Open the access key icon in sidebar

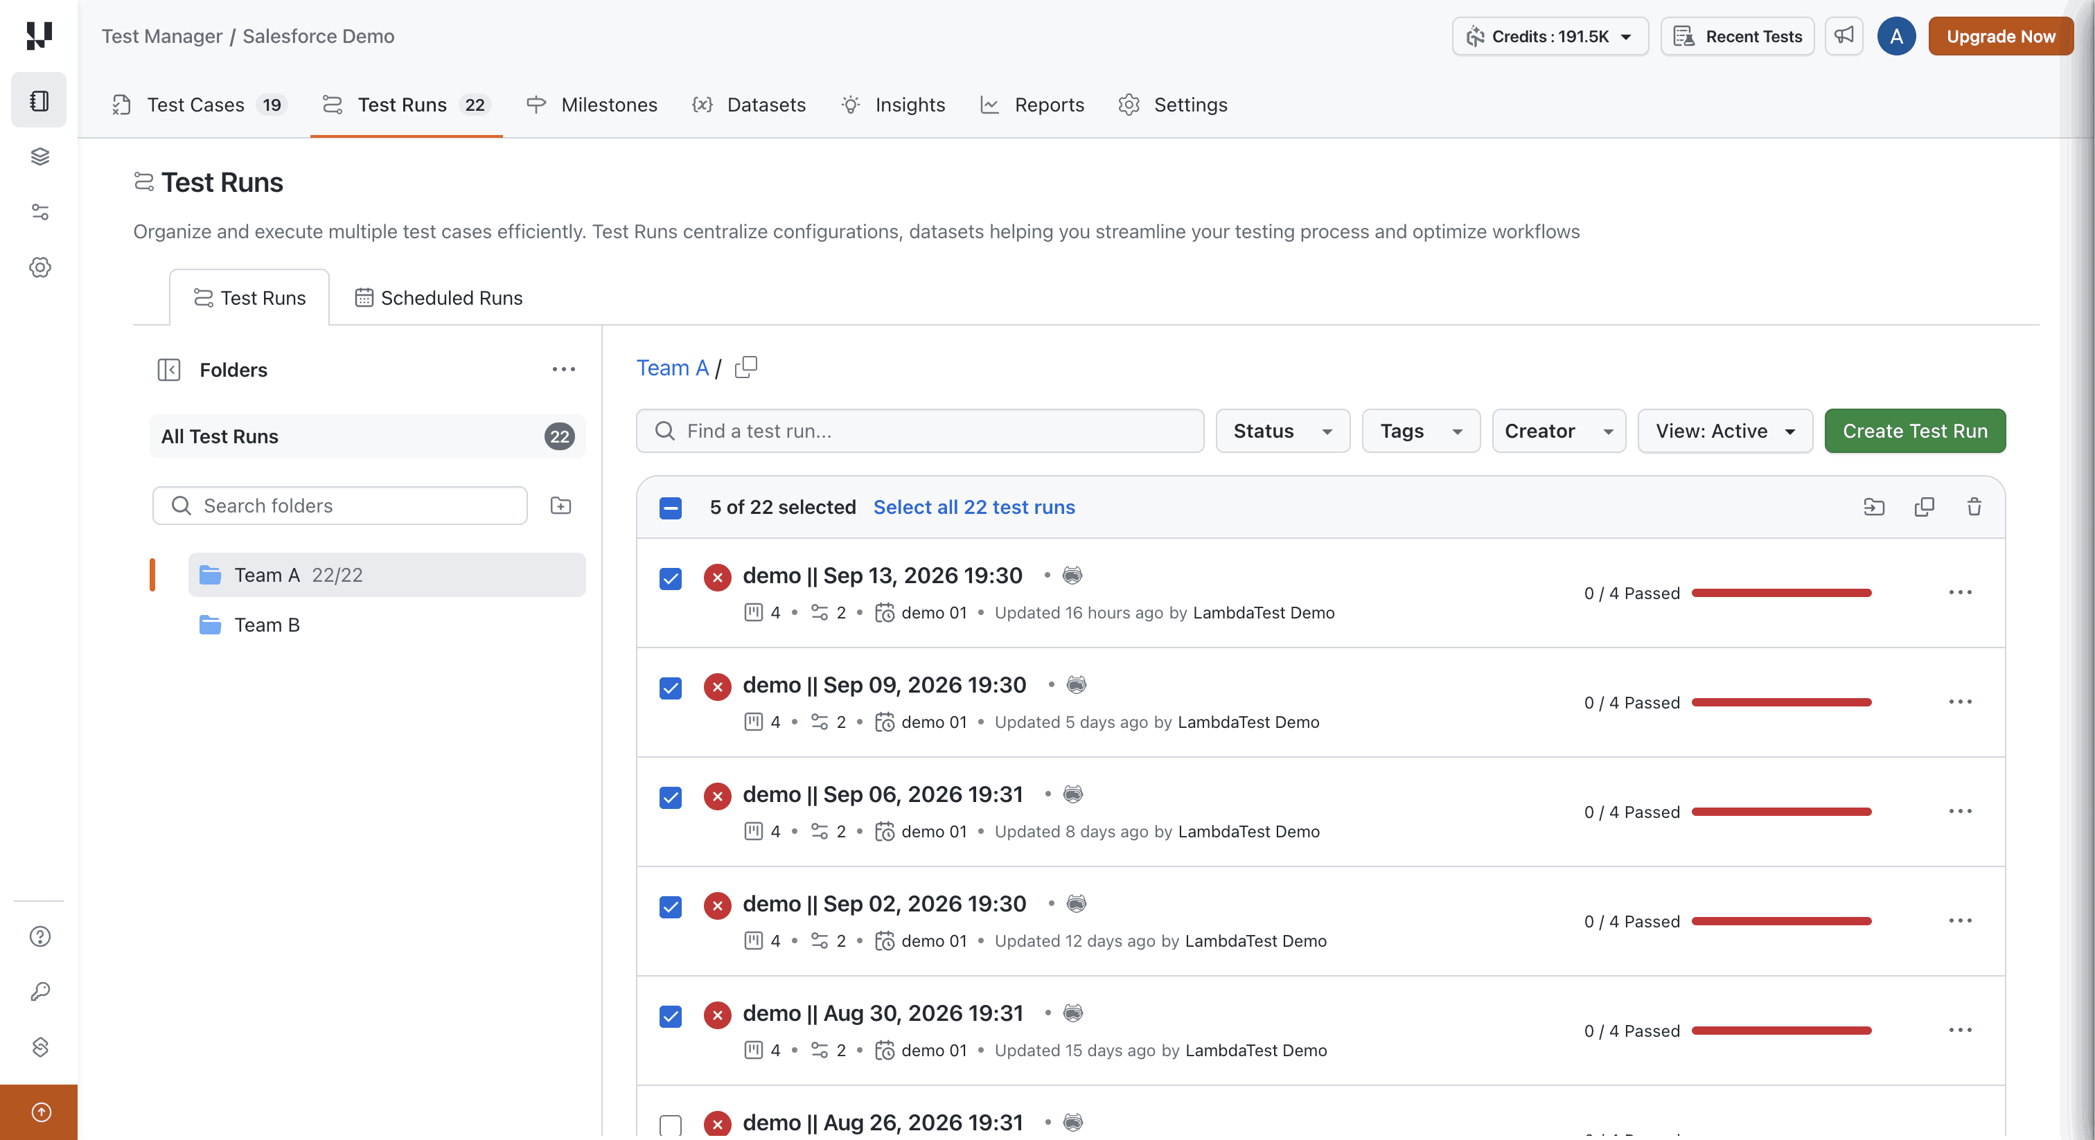pyautogui.click(x=40, y=991)
